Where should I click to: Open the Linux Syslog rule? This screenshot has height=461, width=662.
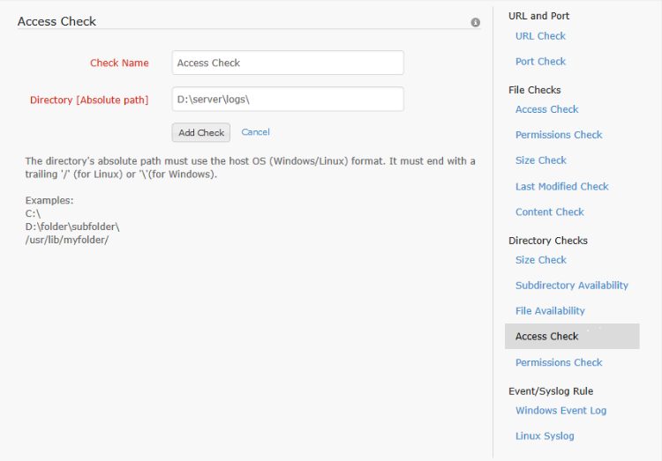[545, 436]
